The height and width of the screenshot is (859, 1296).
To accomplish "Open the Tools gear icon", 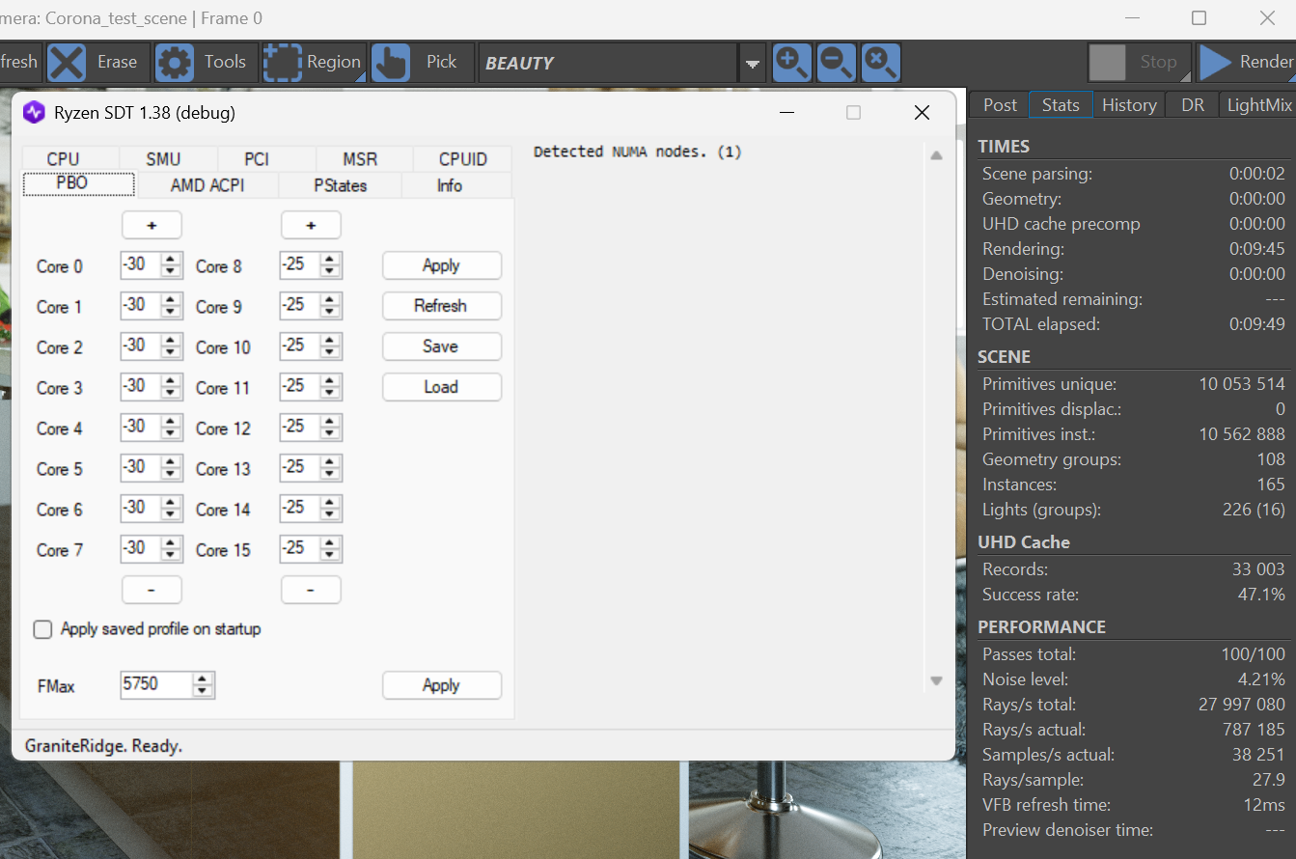I will click(175, 62).
